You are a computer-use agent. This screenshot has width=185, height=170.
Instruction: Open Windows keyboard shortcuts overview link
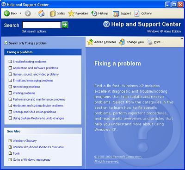[x=38, y=147]
